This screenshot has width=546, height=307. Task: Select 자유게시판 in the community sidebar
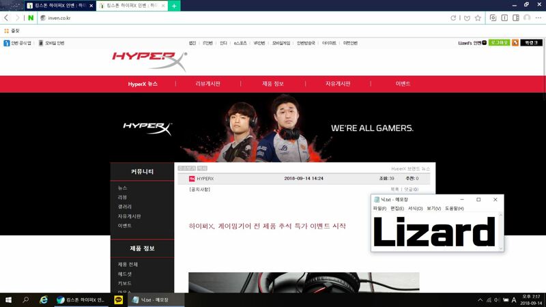129,216
